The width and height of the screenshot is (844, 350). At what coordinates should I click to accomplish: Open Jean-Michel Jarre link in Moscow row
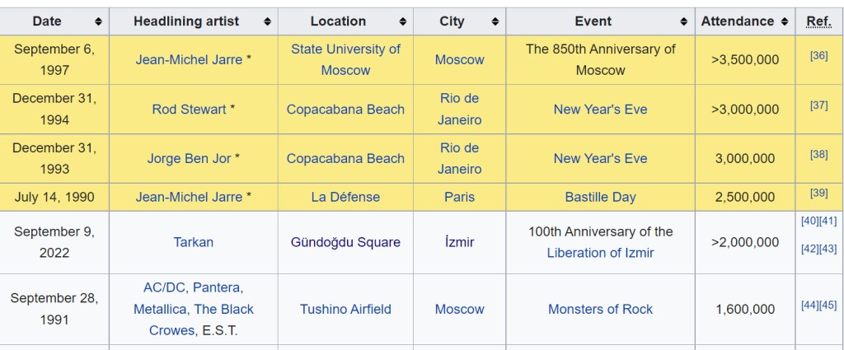tap(189, 59)
